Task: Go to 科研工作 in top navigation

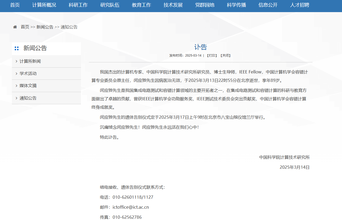Action: pos(78,5)
